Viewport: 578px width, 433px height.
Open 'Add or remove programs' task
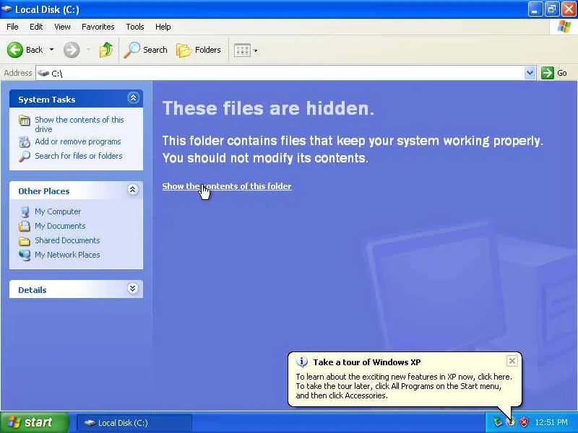(78, 141)
